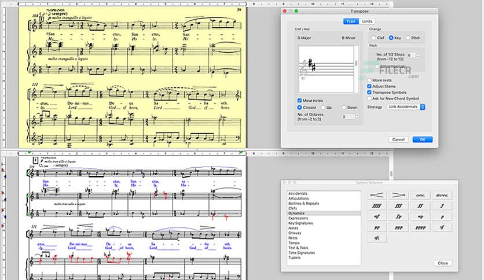Cancel the Transpose dialog
This screenshot has width=484, height=280.
coord(398,139)
